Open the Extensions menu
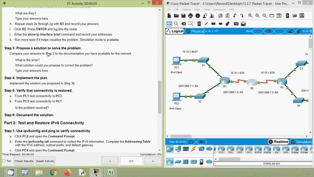314x177 pixels. (x=219, y=9)
